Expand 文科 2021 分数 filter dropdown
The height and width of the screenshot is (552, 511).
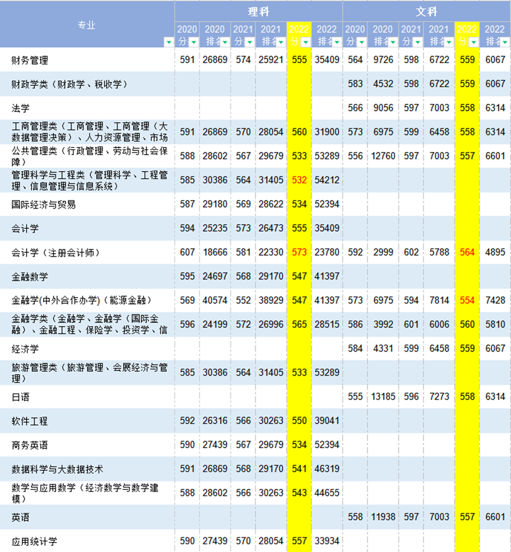(418, 42)
